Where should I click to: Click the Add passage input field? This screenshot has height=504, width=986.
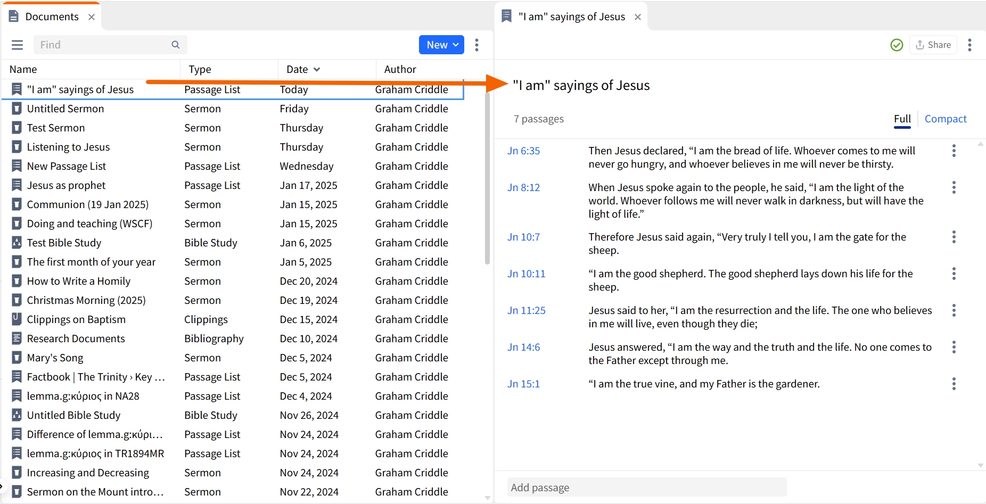647,488
